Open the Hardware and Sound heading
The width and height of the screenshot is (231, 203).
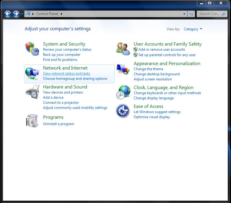pos(65,87)
